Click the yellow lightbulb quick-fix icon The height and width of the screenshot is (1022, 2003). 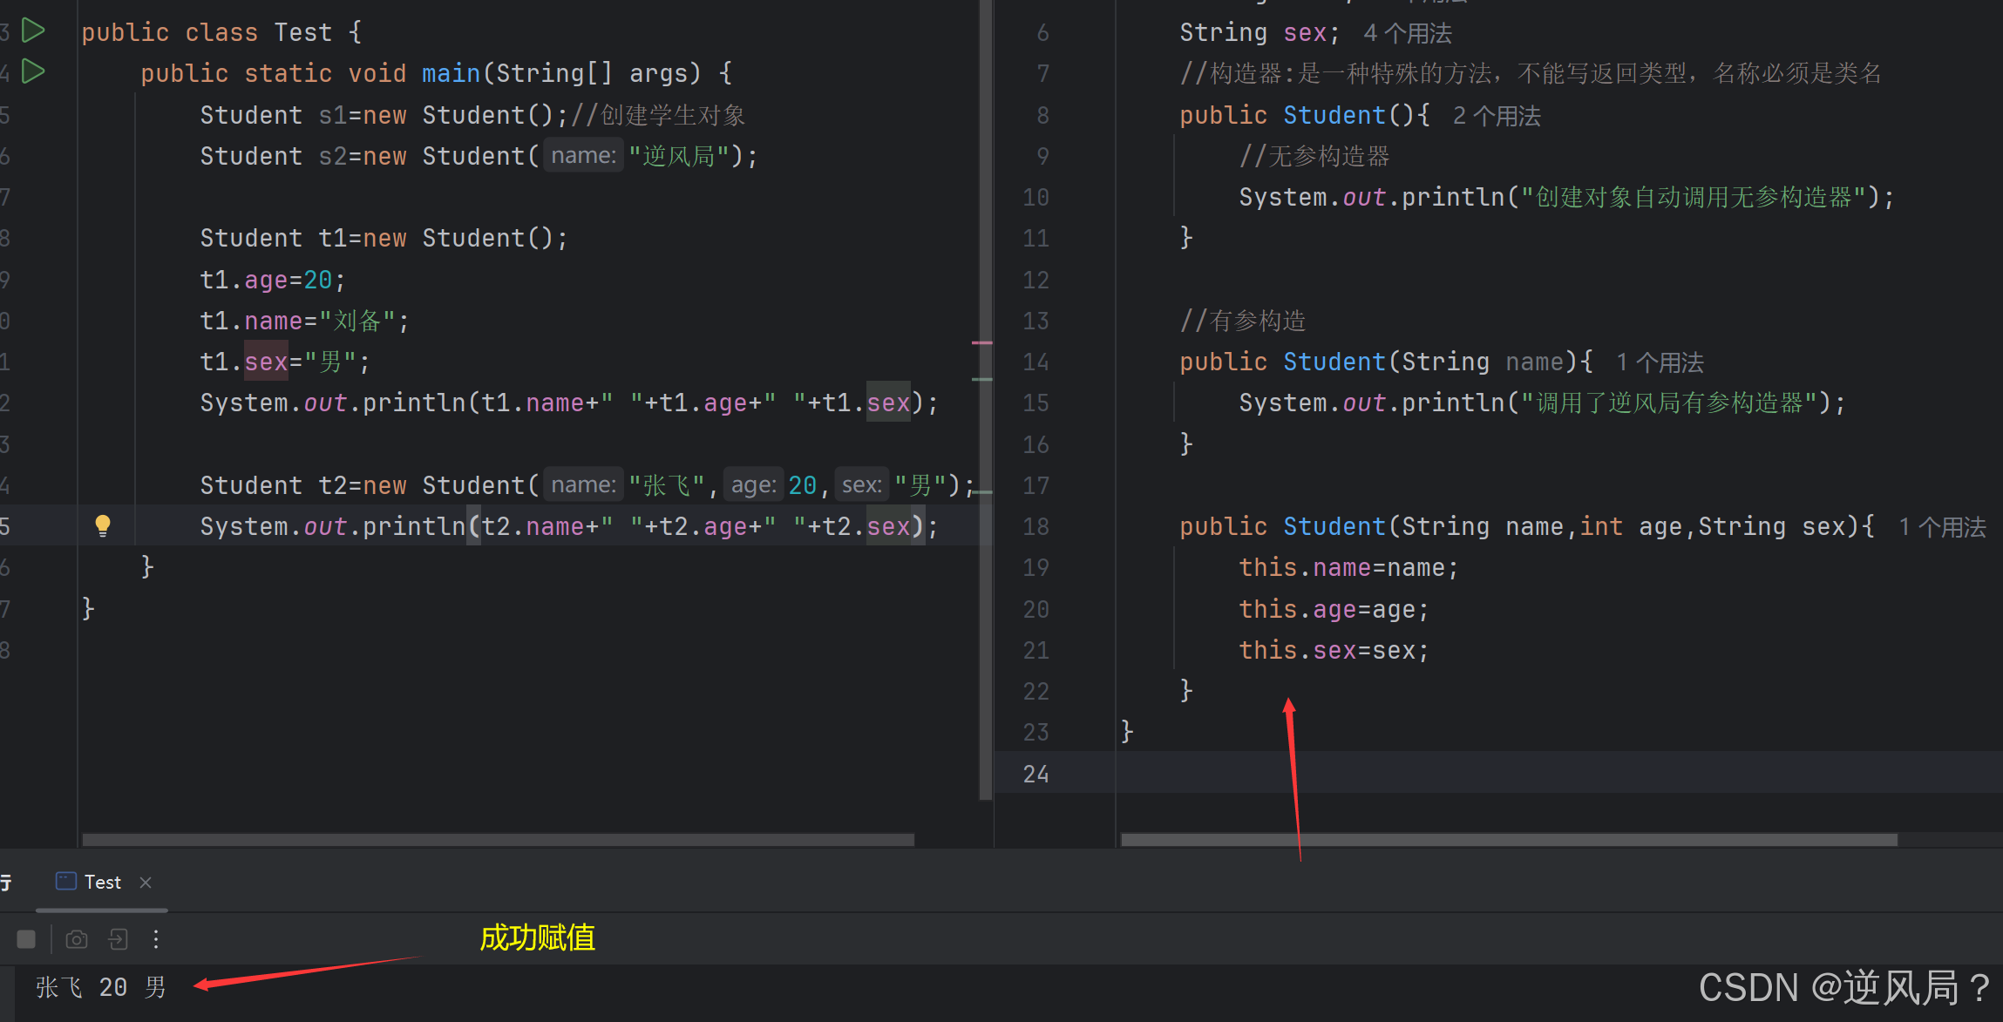pos(103,525)
